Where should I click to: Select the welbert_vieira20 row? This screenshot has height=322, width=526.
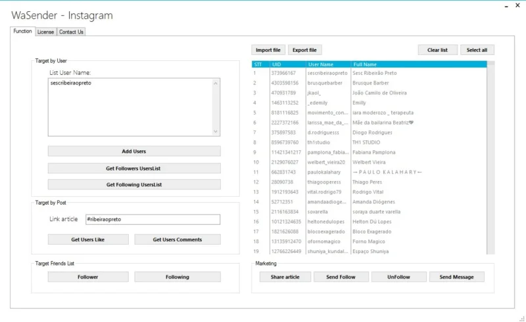[x=369, y=162]
